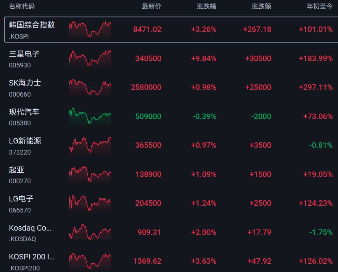Open the Kosdaq Composite mini chart
338x272 pixels.
tap(90, 232)
